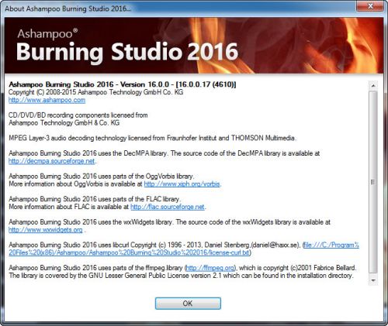Click the FLAC library usage sentence
This screenshot has width=388, height=326.
[x=95, y=199]
